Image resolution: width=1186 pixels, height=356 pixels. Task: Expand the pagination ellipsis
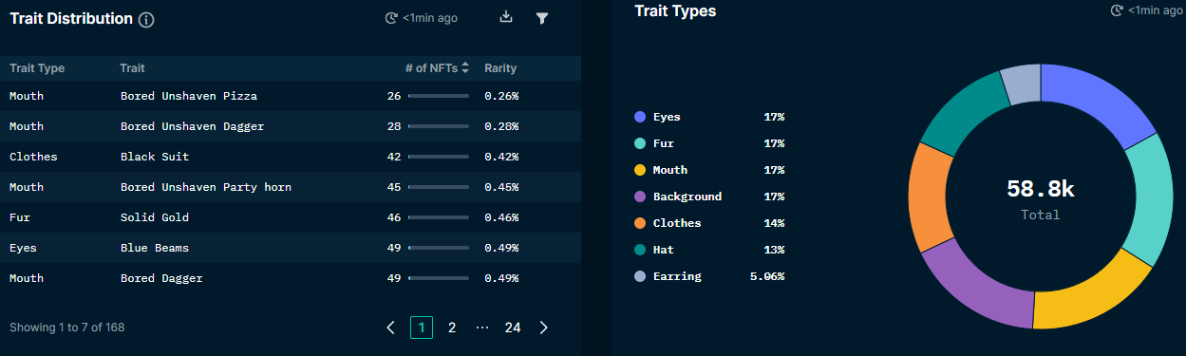coord(482,328)
